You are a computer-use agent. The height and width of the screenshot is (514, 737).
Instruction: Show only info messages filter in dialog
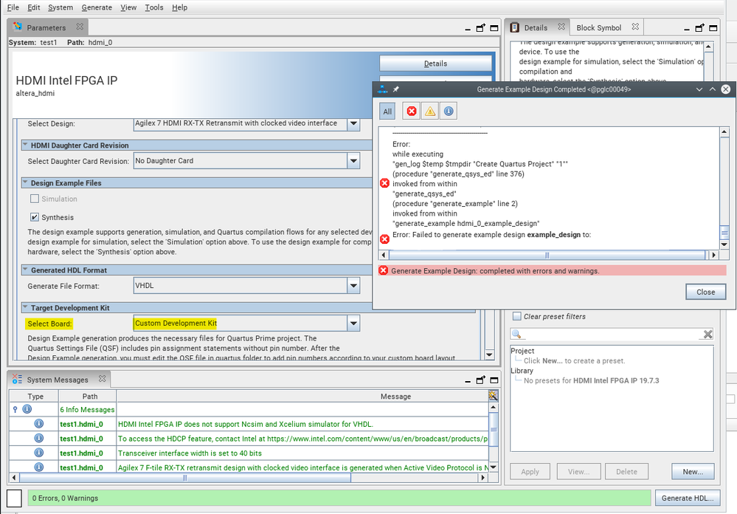[x=449, y=111]
